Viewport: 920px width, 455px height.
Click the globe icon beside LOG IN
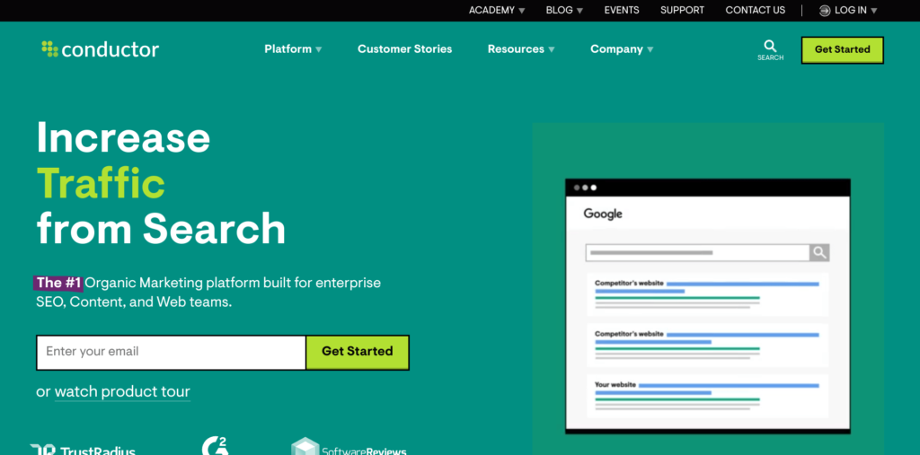(825, 11)
